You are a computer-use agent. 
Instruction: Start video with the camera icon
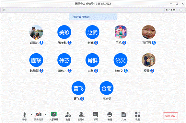pyautogui.click(x=39, y=115)
